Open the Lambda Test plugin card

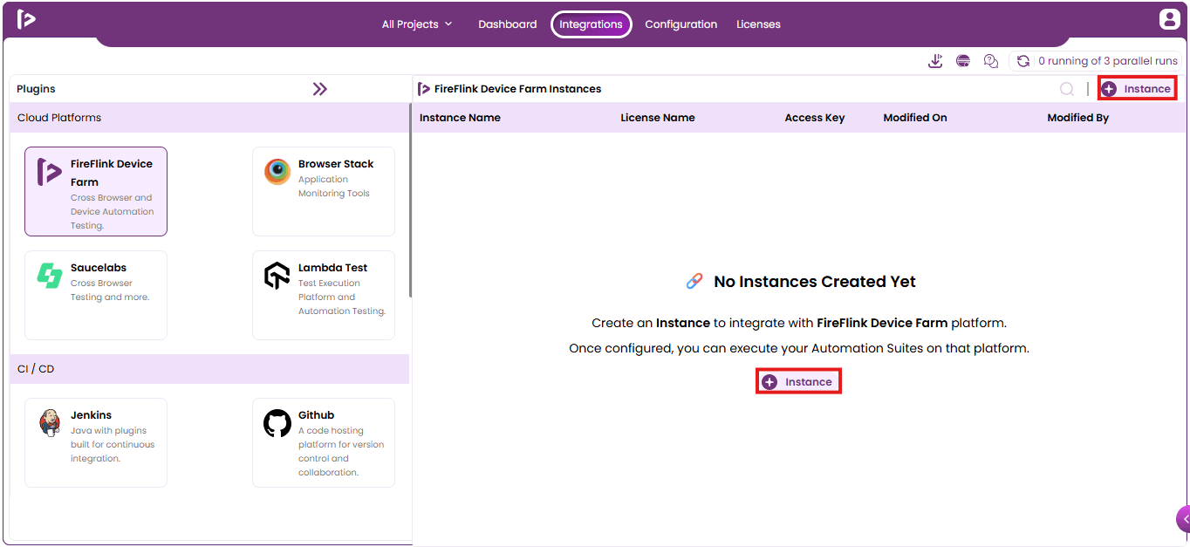click(324, 295)
